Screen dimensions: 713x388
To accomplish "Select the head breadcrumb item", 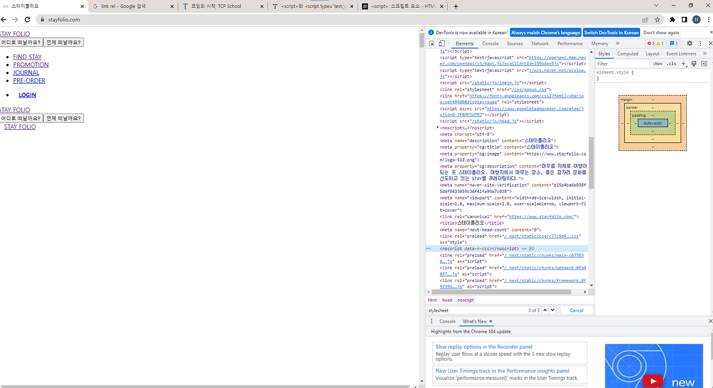I will [447, 300].
